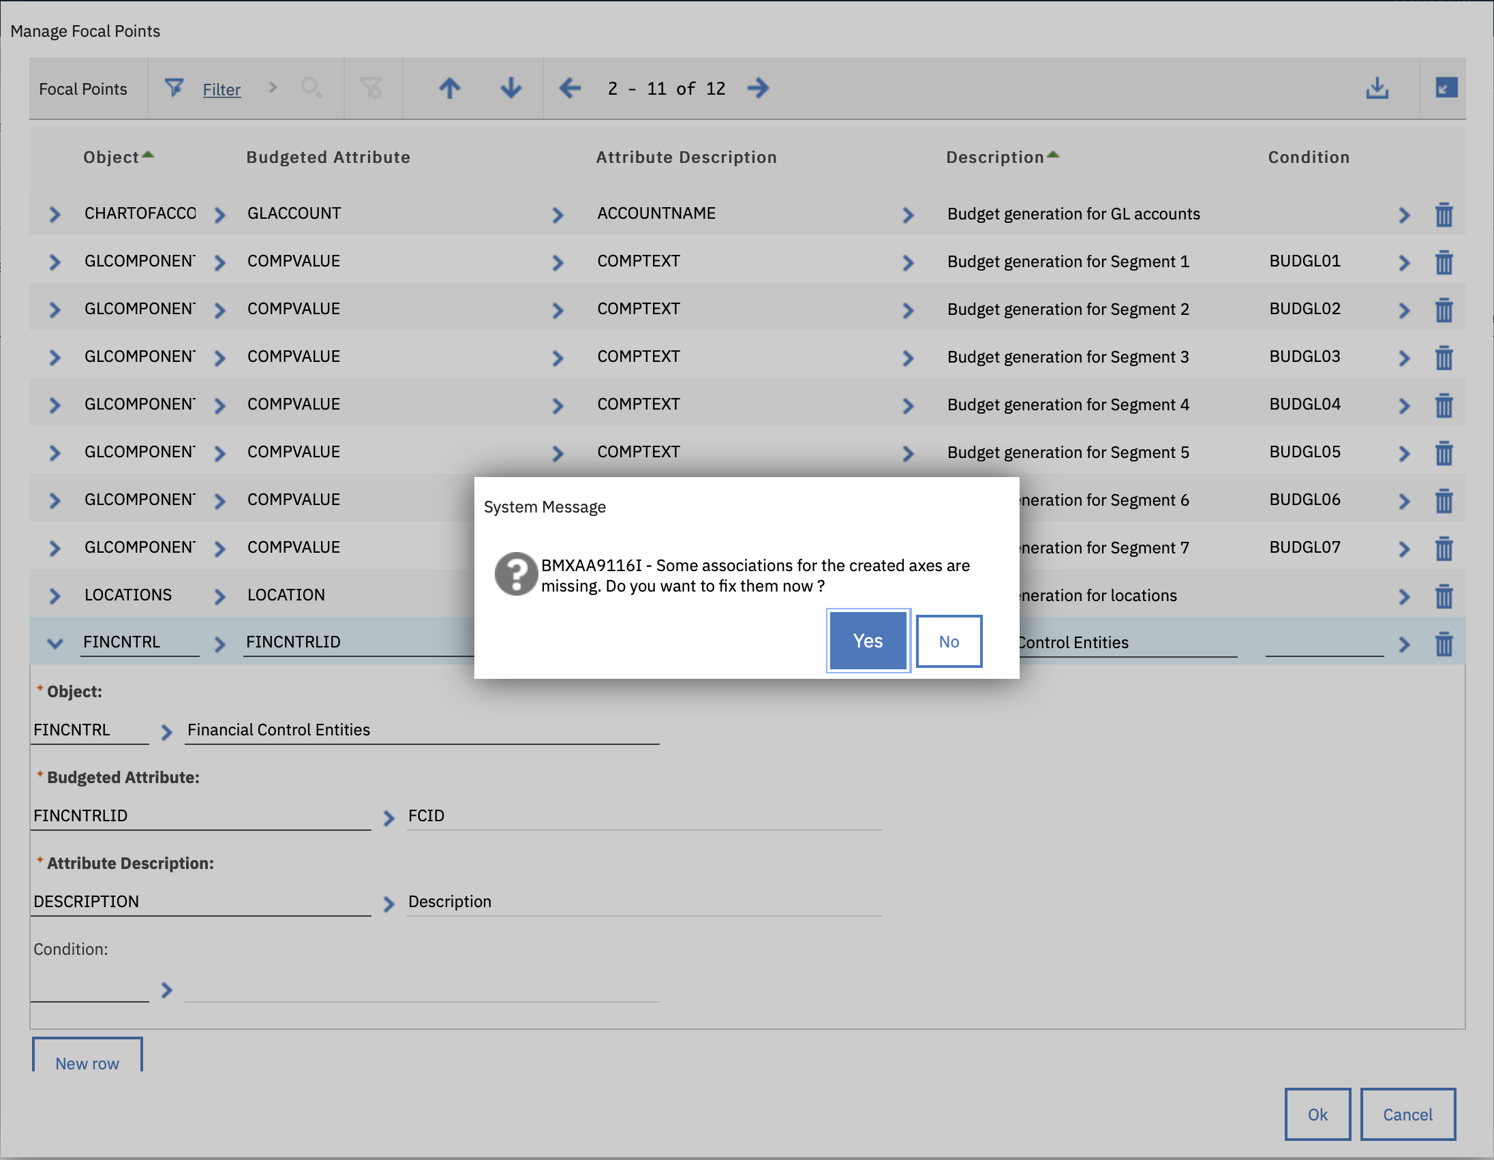
Task: Collapse the expanded FINCNTRL row
Action: 54,641
